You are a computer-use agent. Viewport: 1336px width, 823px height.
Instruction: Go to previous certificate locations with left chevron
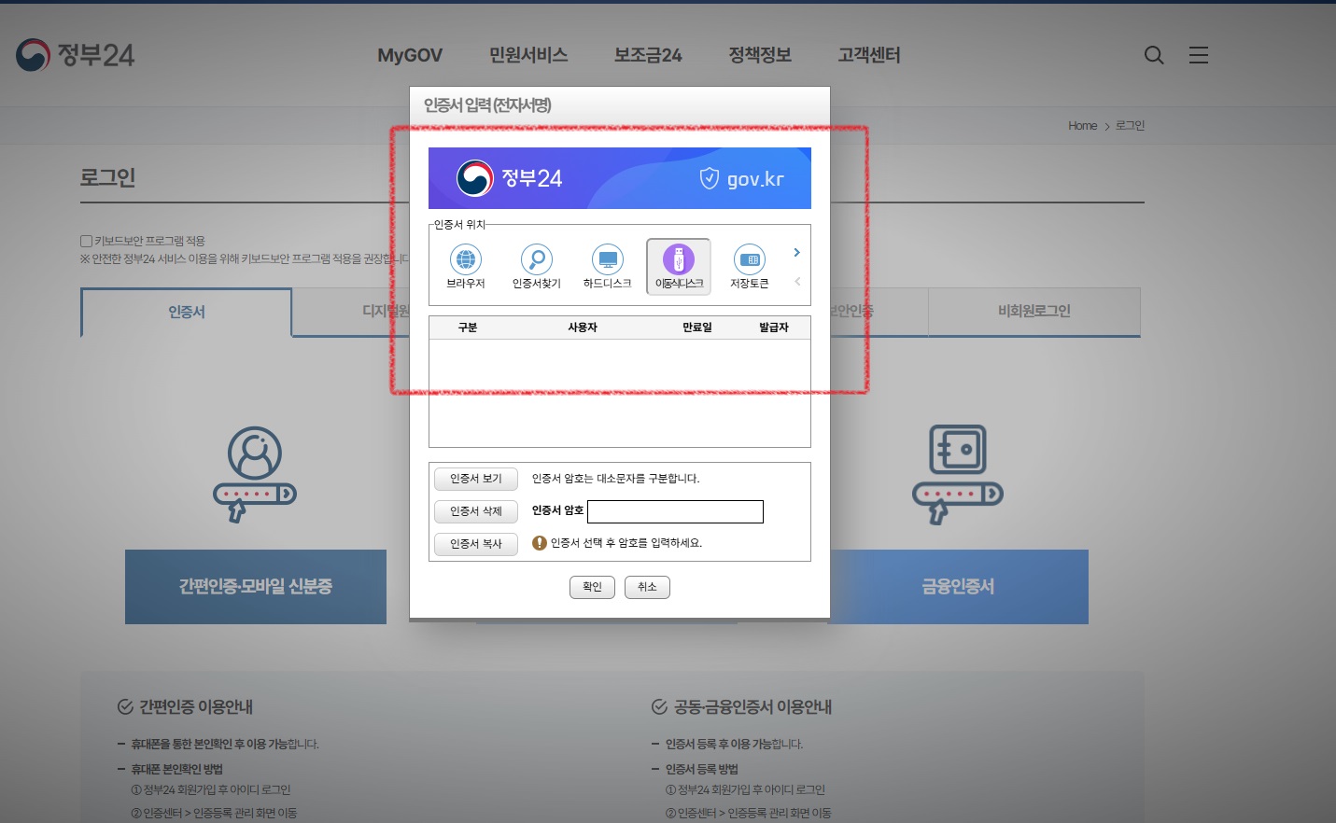796,282
